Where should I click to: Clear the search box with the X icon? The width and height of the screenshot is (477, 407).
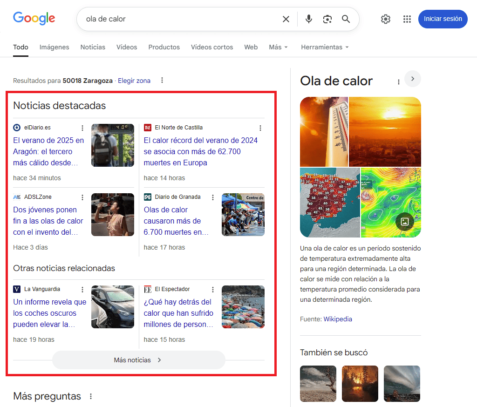coord(286,19)
